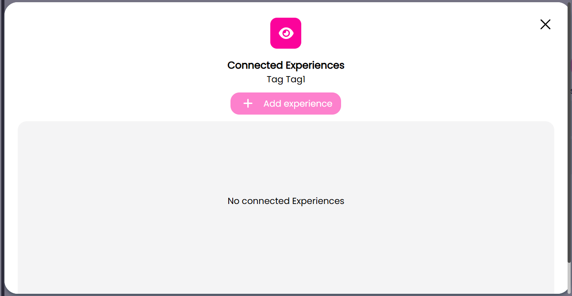Select the Connected Experiences heading
Screen dimensions: 572x296
click(x=286, y=65)
